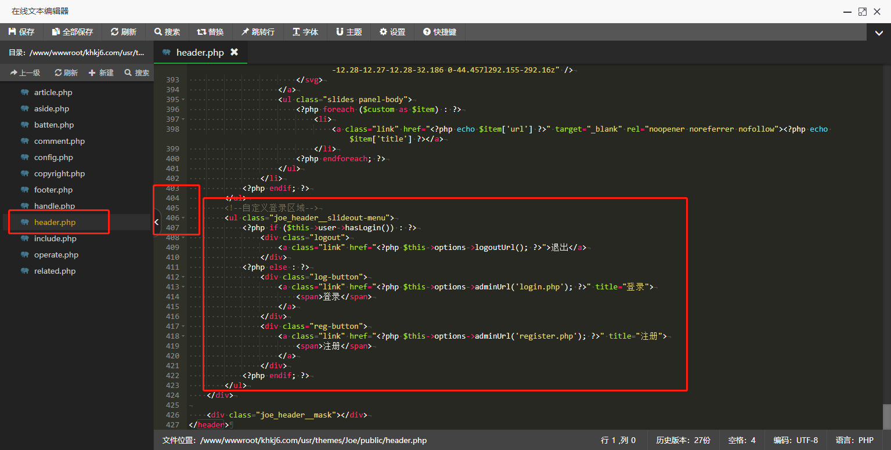The height and width of the screenshot is (450, 891).
Task: Open comment.php in file list
Action: coord(59,141)
